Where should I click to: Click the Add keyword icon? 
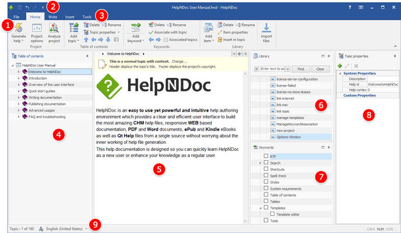click(x=136, y=28)
